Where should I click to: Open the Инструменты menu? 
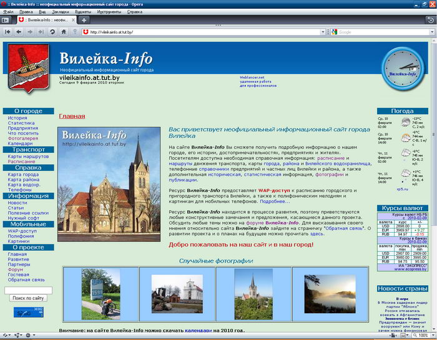coord(109,12)
